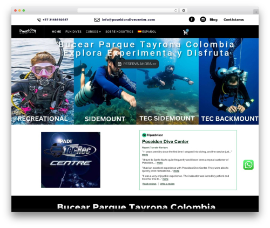Click the browser address bar
The image size is (270, 228).
tap(128, 11)
